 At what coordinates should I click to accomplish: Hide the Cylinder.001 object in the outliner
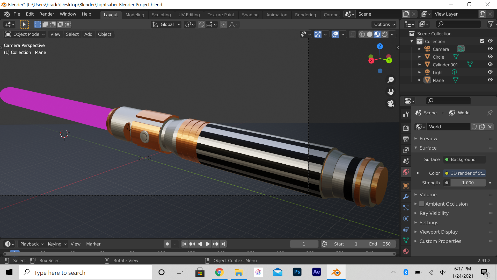tap(490, 64)
